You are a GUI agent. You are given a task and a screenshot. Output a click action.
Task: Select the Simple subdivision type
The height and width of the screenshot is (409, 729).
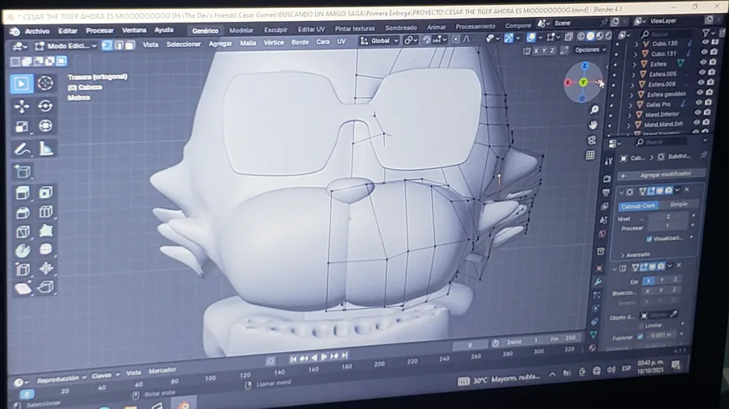678,204
